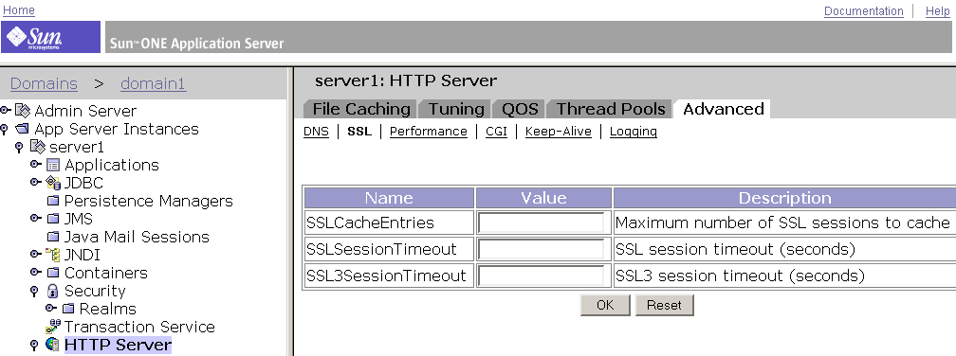Open the CGI settings link
This screenshot has height=356, width=956.
(x=496, y=132)
